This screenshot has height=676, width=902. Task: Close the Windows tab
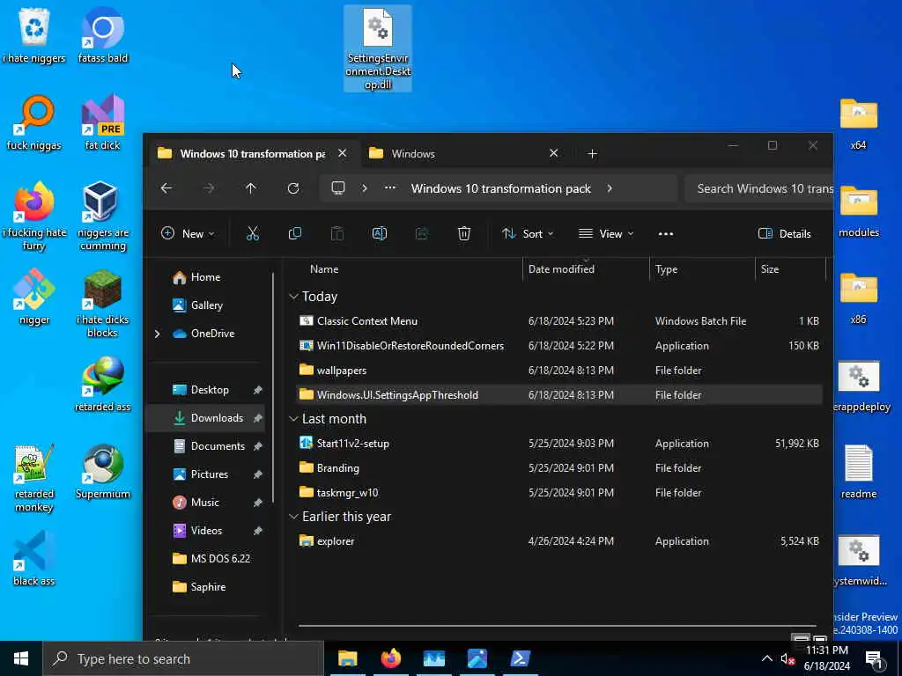click(x=553, y=153)
